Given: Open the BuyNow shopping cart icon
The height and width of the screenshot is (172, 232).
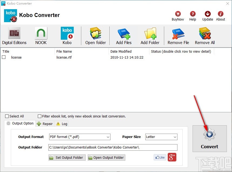Looking at the screenshot, I should pos(178,14).
